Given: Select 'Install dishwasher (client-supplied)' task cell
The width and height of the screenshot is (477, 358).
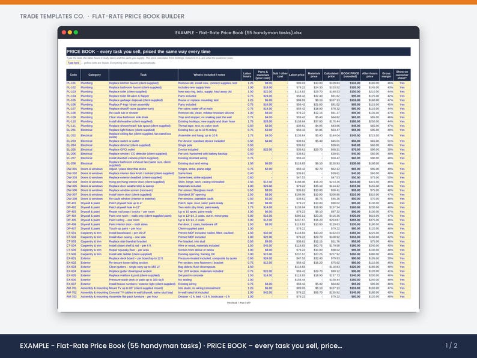Looking at the screenshot, I should coord(144,121).
